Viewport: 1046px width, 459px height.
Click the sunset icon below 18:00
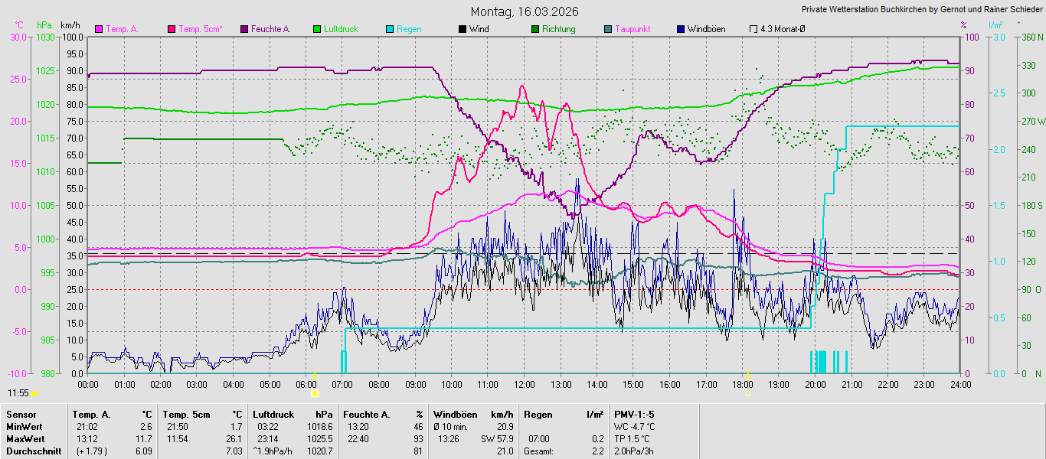748,393
